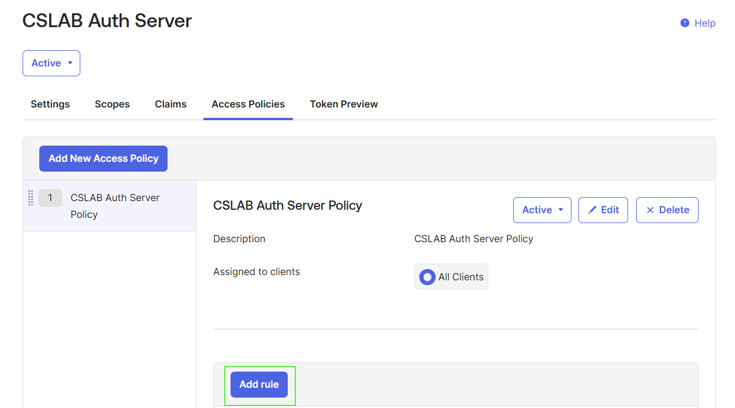Click the policy priority number 1 badge
Screen dimensions: 735x408
tap(50, 198)
